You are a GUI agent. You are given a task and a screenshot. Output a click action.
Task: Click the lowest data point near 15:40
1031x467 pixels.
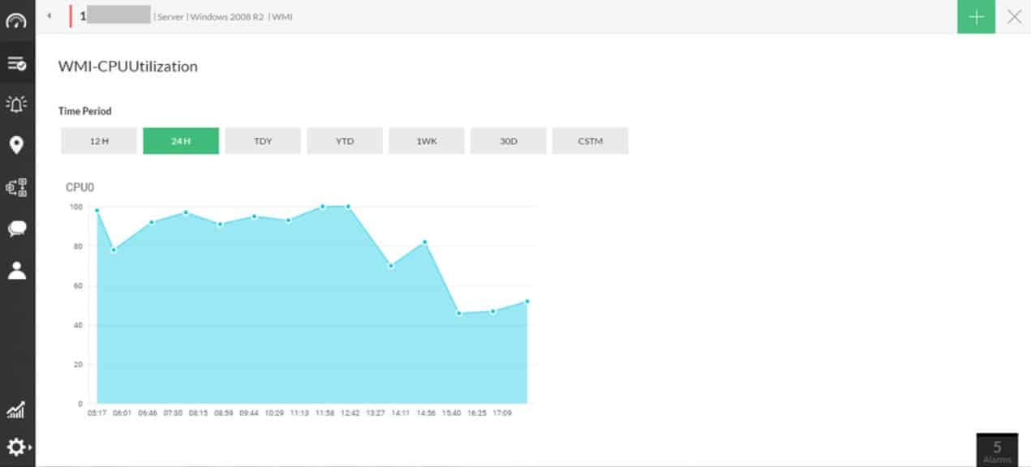(459, 313)
